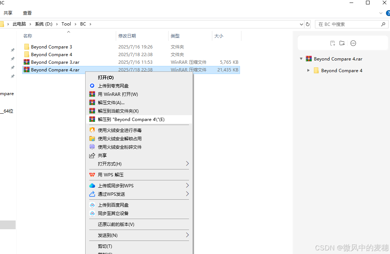
Task: Switch to the 查看 ribbon tab
Action: (x=27, y=13)
